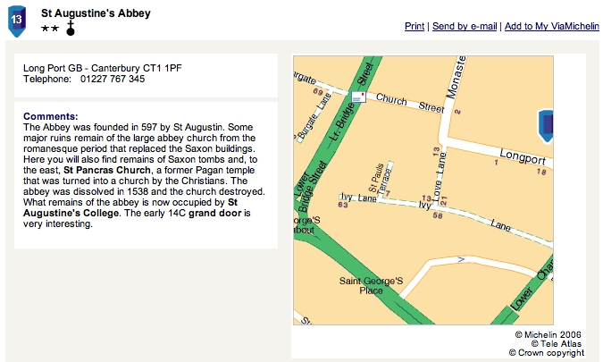603x362 pixels.
Task: Click Saint George's Place on the map
Action: click(371, 285)
